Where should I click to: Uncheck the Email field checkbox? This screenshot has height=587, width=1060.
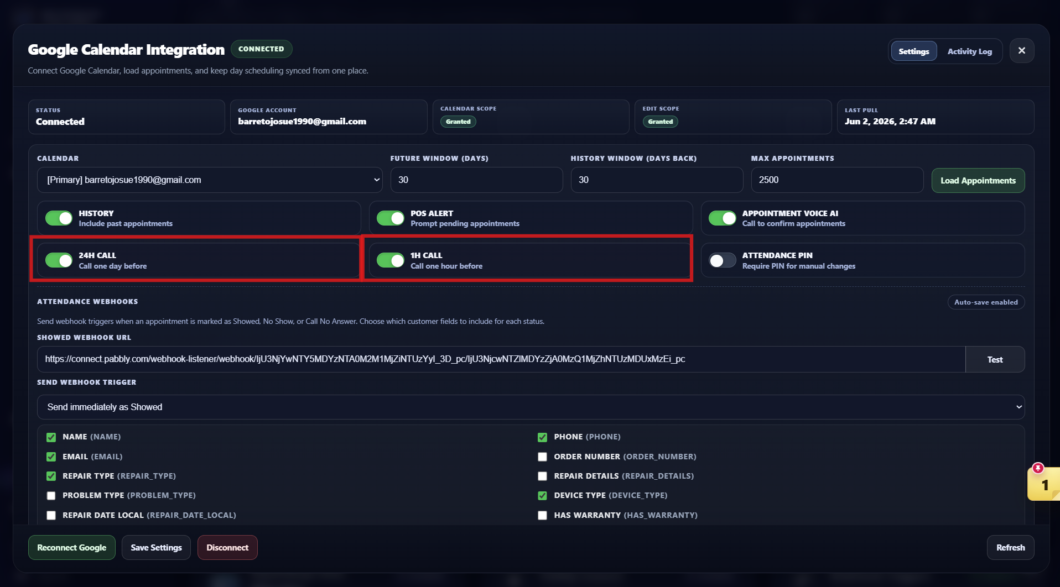coord(51,457)
